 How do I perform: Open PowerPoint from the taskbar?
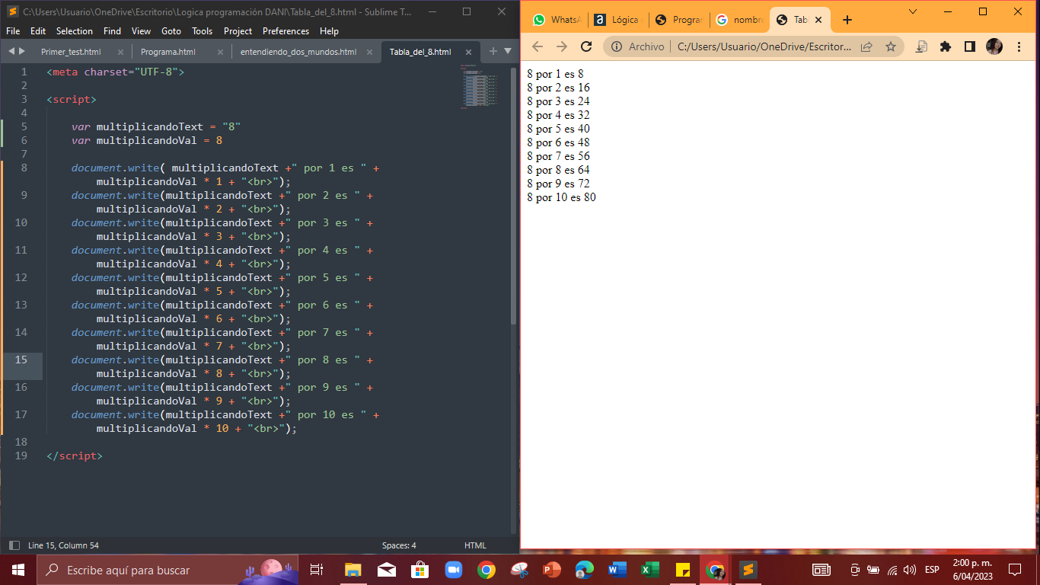(552, 570)
